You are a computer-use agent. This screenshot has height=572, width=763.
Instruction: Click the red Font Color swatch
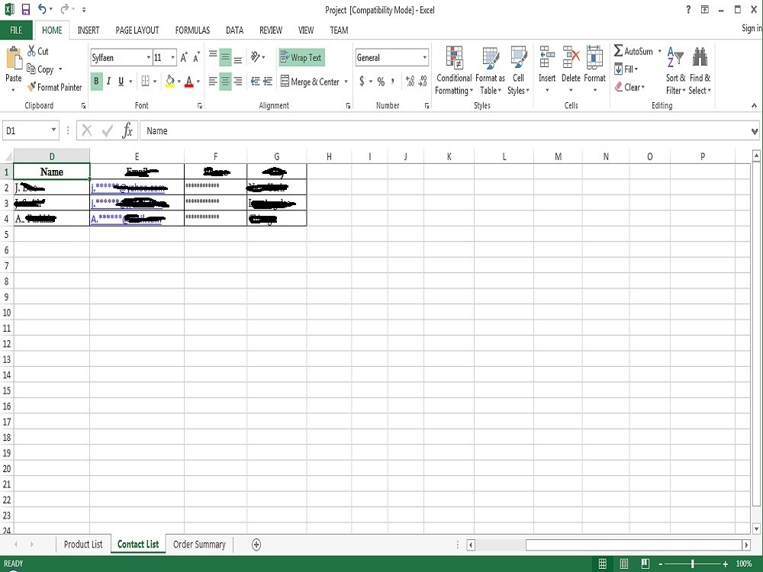(x=189, y=82)
